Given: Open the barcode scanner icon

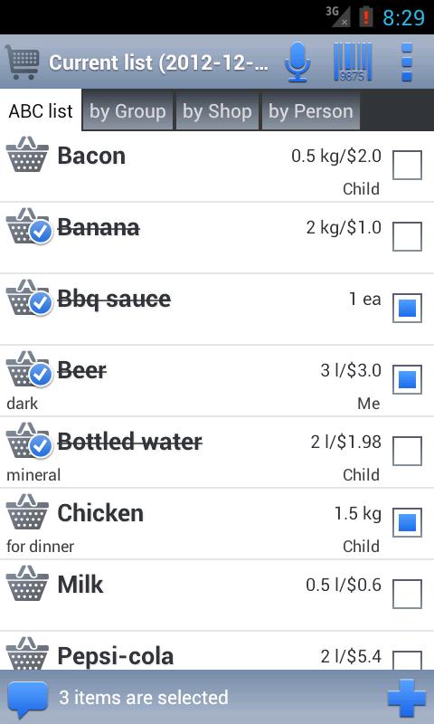Looking at the screenshot, I should 353,62.
